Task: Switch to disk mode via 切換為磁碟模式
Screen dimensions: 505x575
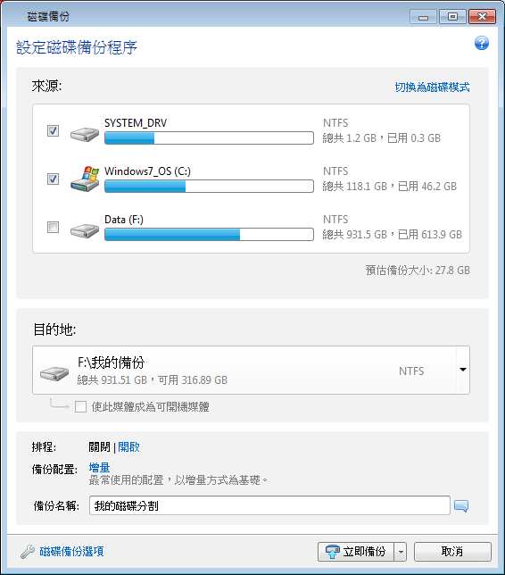Action: 432,87
